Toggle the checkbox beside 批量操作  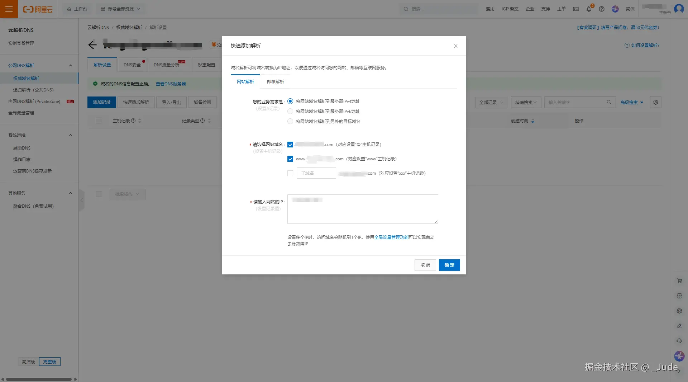pyautogui.click(x=99, y=194)
